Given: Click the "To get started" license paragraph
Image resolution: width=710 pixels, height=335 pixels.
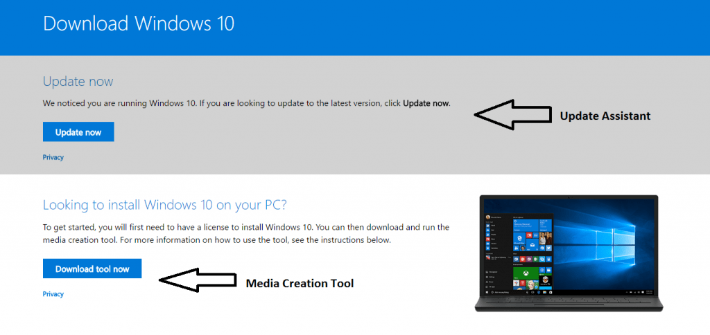Looking at the screenshot, I should click(x=246, y=233).
